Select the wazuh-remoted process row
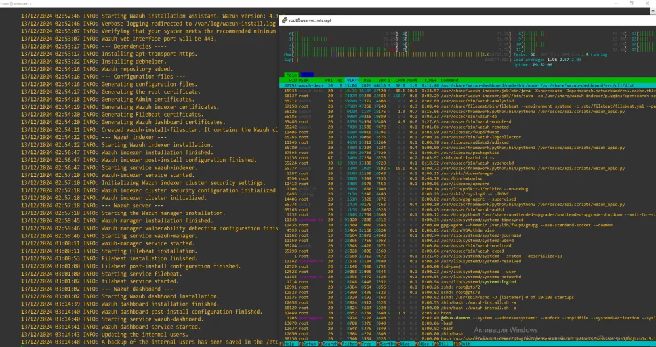This screenshot has width=656, height=347. [x=468, y=127]
